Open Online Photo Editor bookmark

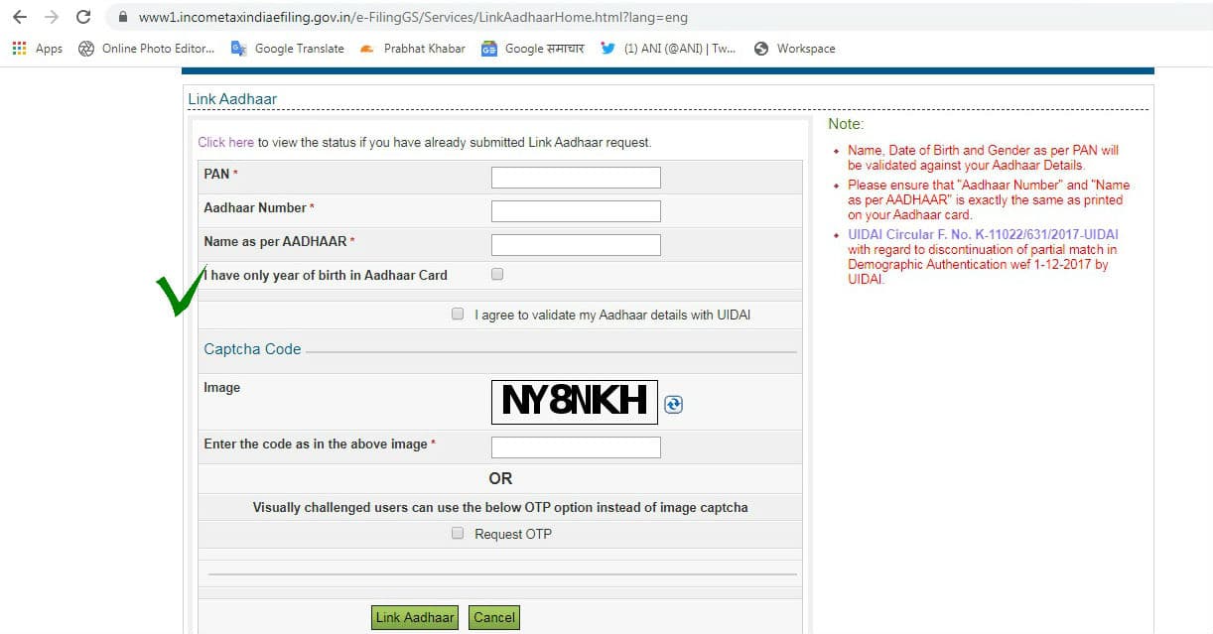point(146,49)
